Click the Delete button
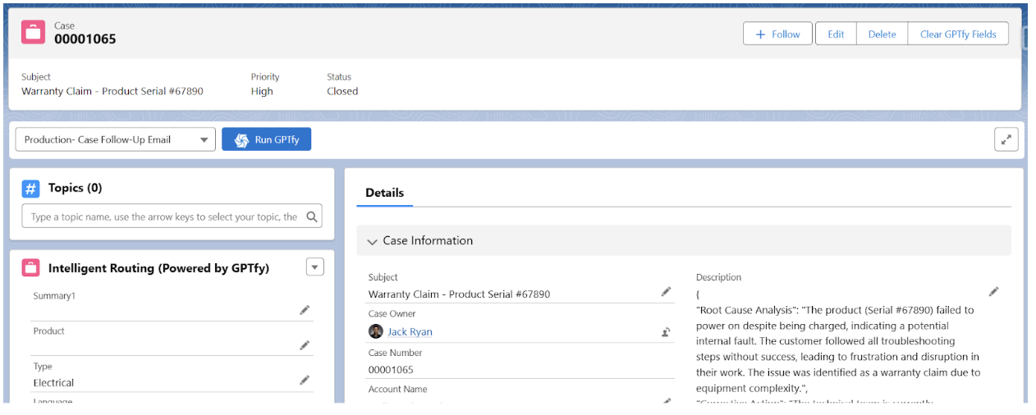Screen dimensions: 1036x415 pyautogui.click(x=882, y=34)
